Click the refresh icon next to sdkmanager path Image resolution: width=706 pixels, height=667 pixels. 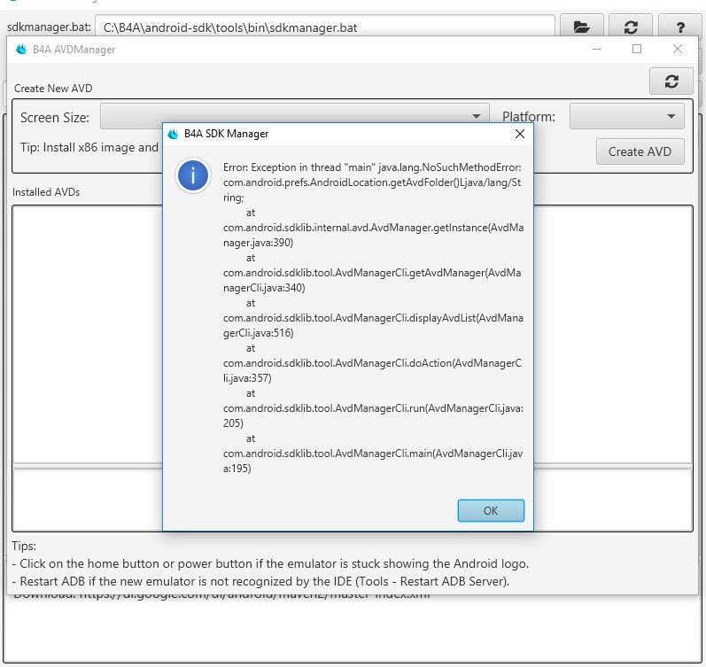tap(631, 27)
